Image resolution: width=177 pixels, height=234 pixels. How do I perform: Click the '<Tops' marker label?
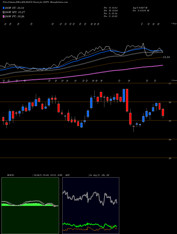[174, 24]
